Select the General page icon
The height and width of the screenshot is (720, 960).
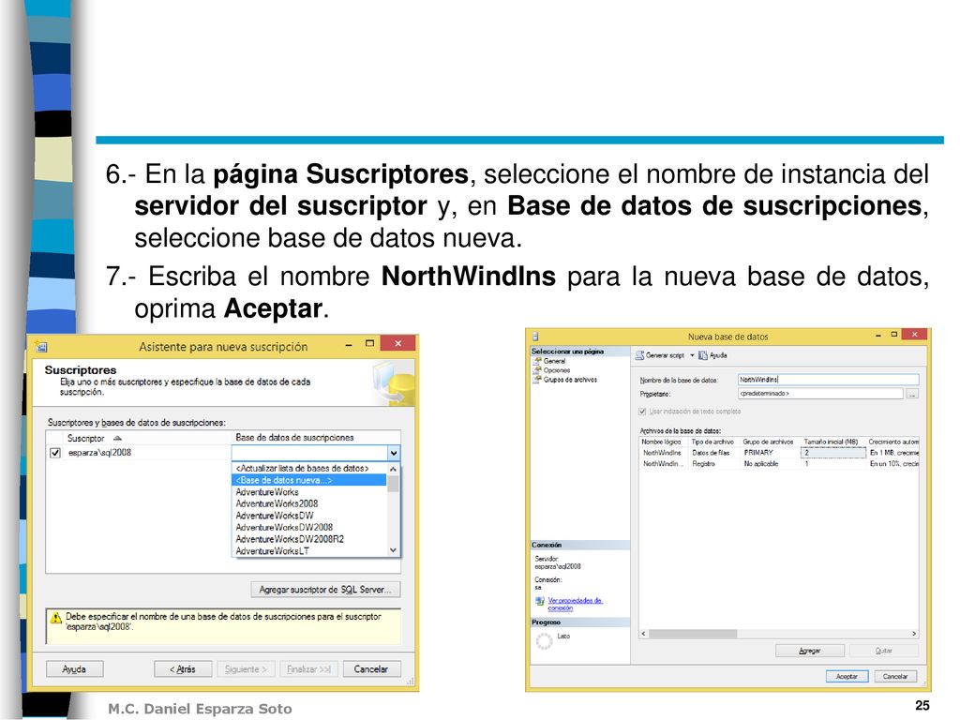point(537,361)
